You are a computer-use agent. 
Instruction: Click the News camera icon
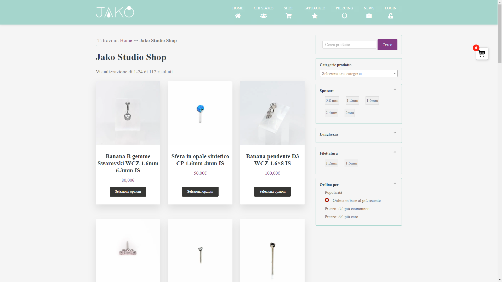point(369,16)
